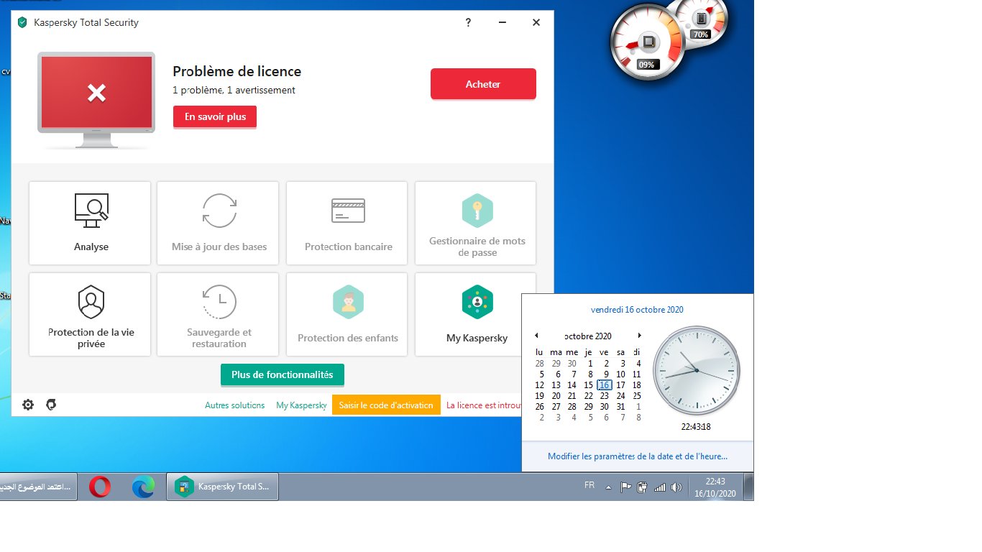Click the network signal tray icon
Viewport: 982px width, 552px height.
(660, 487)
